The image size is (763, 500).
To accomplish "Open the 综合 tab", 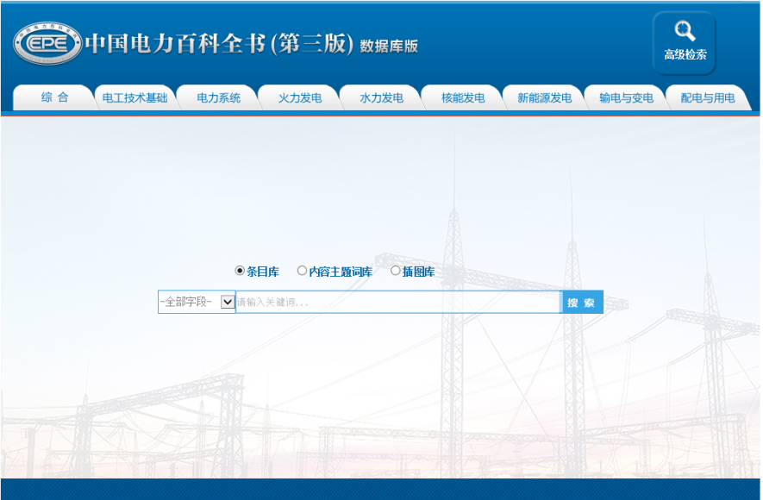I will point(54,97).
